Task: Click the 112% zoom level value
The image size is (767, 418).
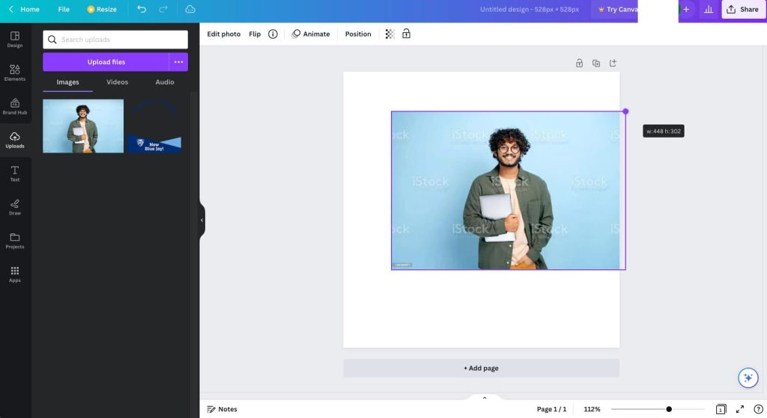Action: [592, 409]
